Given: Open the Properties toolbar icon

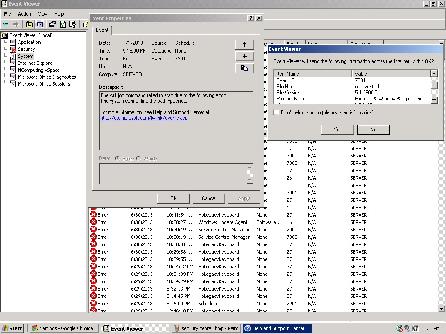Looking at the screenshot, I should (x=52, y=25).
